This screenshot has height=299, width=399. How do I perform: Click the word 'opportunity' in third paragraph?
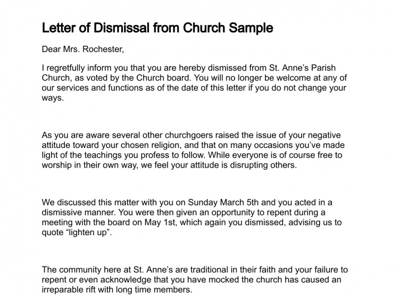[235, 212]
